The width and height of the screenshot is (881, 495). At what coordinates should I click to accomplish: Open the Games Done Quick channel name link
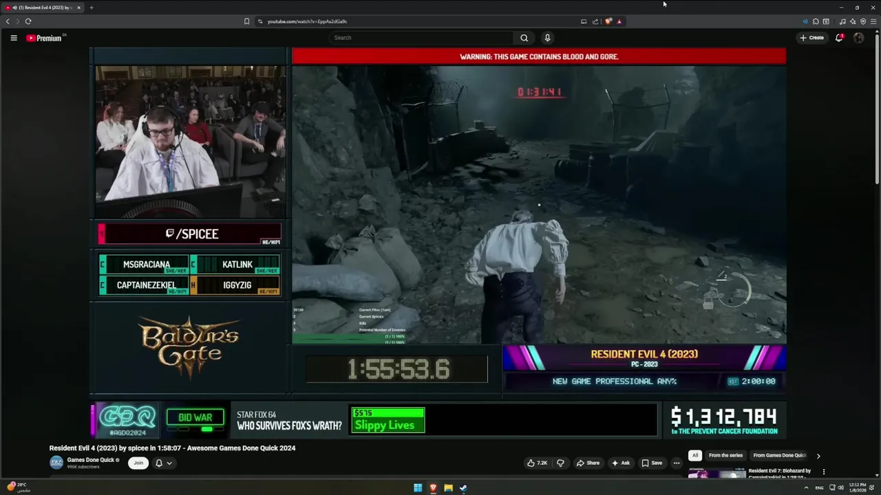pyautogui.click(x=91, y=460)
